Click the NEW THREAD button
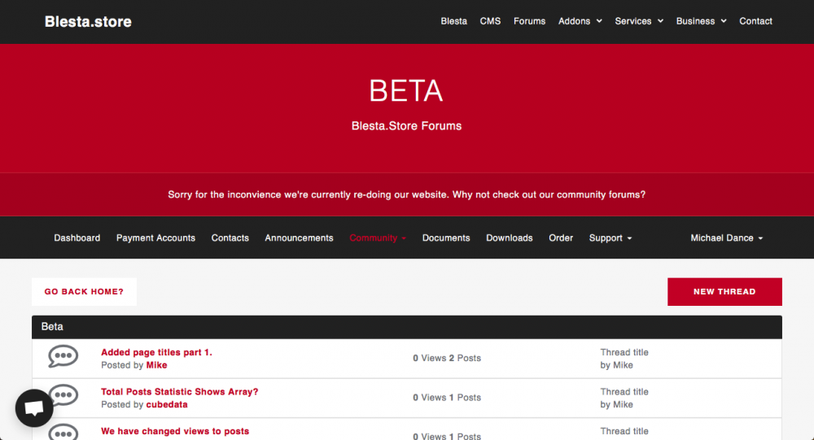Screen dimensions: 814x440 (x=724, y=292)
